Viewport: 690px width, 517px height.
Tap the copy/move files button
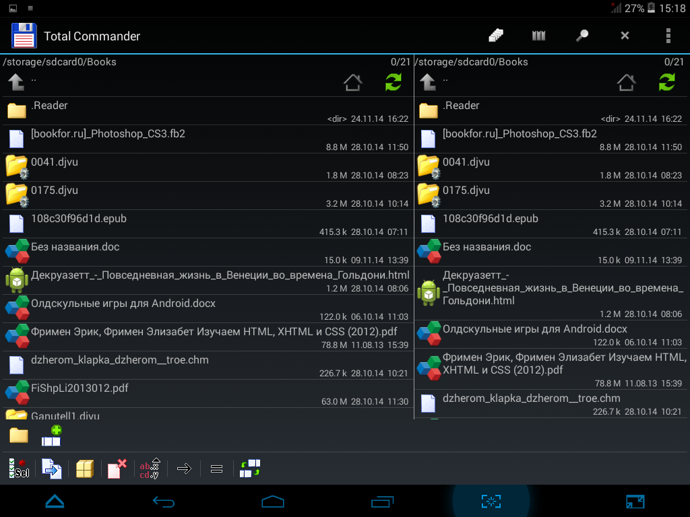(52, 469)
